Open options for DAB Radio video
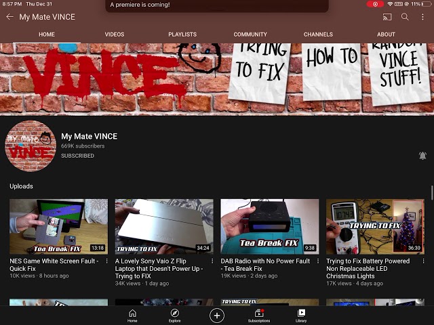This screenshot has height=325, width=434. pos(318,261)
